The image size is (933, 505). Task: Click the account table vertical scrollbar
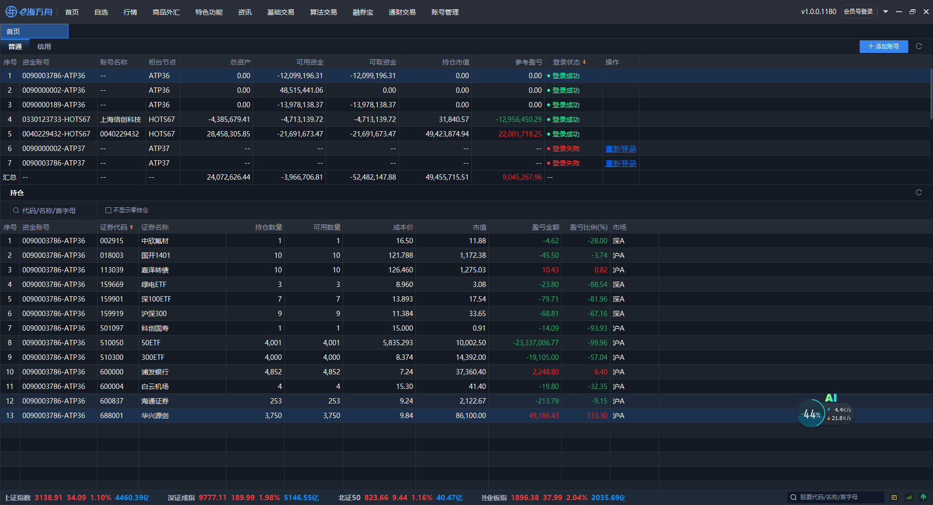pyautogui.click(x=931, y=94)
